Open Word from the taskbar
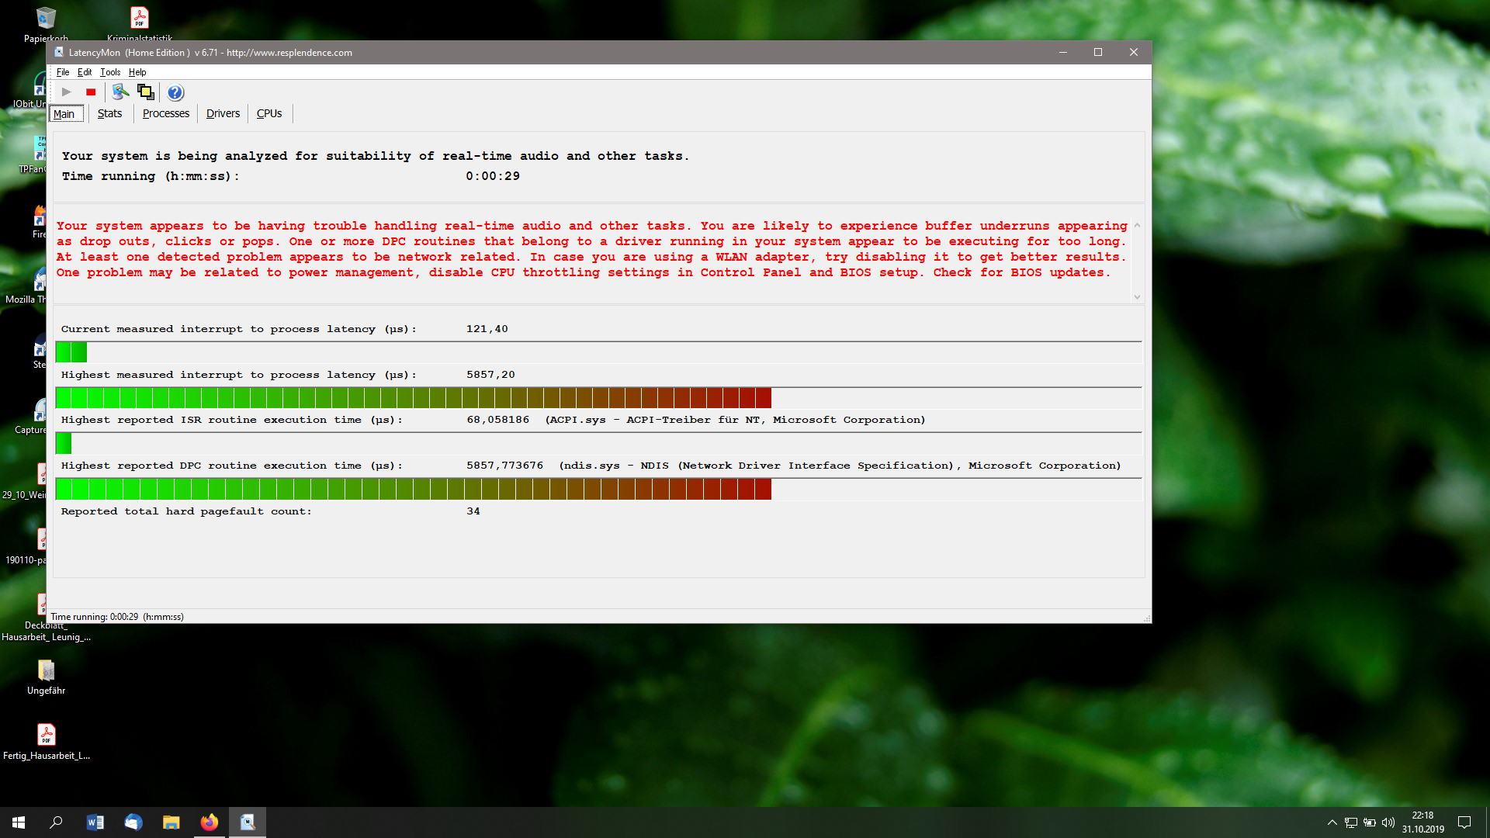This screenshot has height=838, width=1490. click(95, 822)
